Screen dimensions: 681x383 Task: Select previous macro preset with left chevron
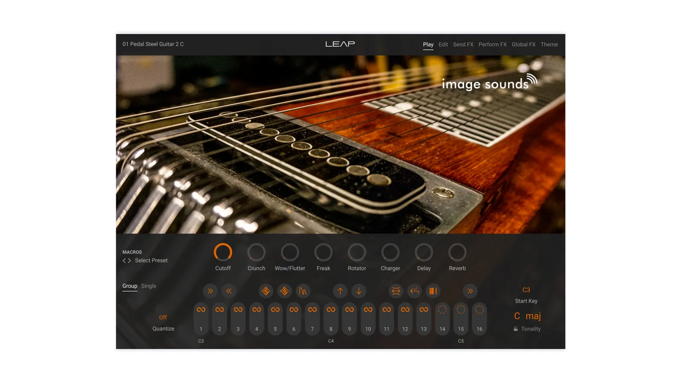pyautogui.click(x=124, y=260)
